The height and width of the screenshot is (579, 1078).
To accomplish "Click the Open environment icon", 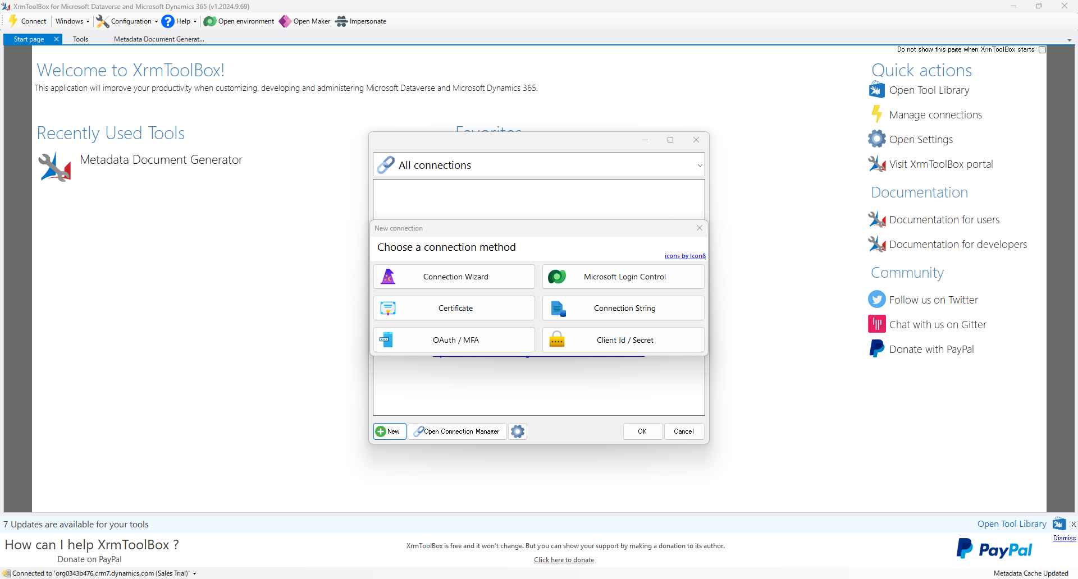I will [210, 21].
